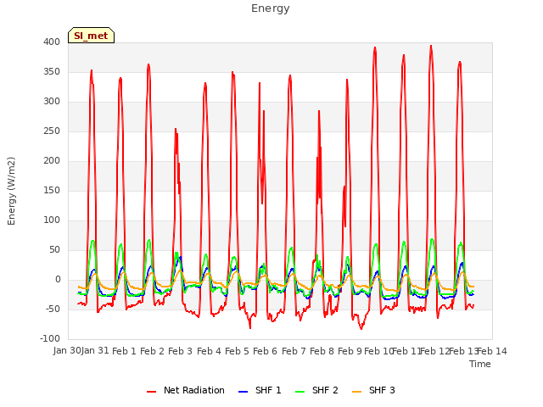Click the 300 y-axis tick label
This screenshot has height=407, width=543.
click(52, 102)
